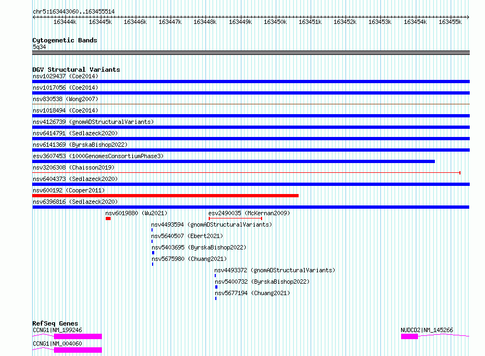Open nsv4493372 (gnomADStructuralVariants) label

click(x=275, y=270)
